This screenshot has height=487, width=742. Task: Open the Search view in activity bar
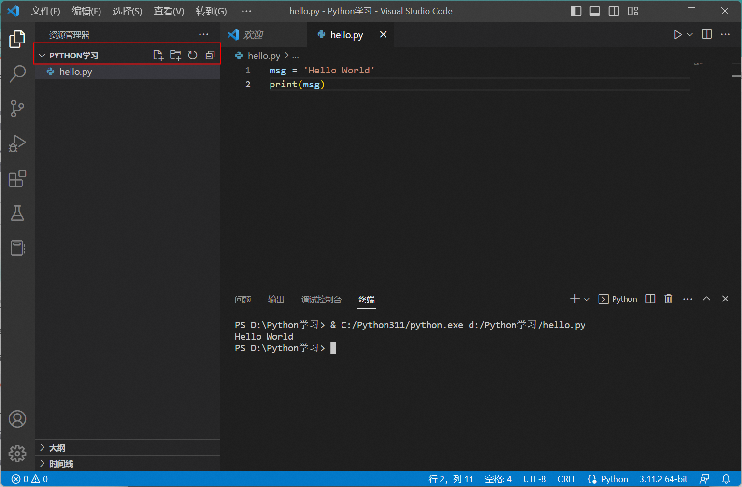(x=17, y=74)
